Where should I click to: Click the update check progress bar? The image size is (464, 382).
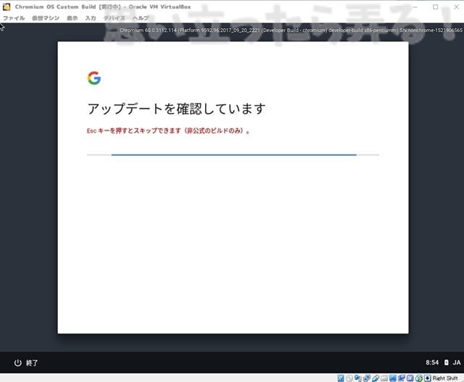(x=233, y=154)
